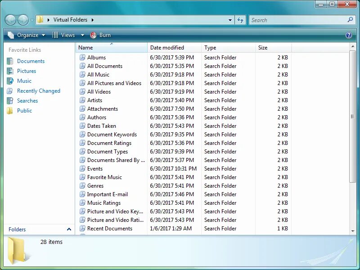The height and width of the screenshot is (270, 360).
Task: Select the Events file name
Action: pos(95,168)
